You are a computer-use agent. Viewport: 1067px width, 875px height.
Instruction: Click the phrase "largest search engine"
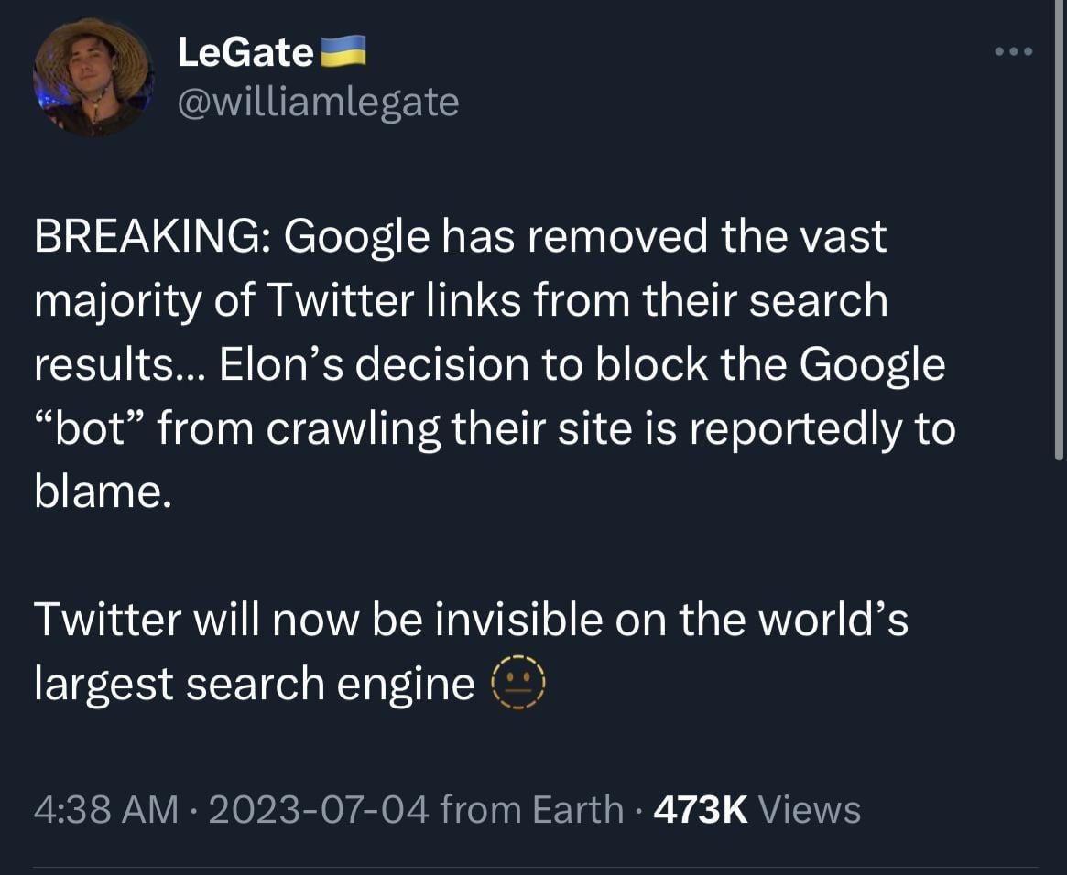click(254, 684)
